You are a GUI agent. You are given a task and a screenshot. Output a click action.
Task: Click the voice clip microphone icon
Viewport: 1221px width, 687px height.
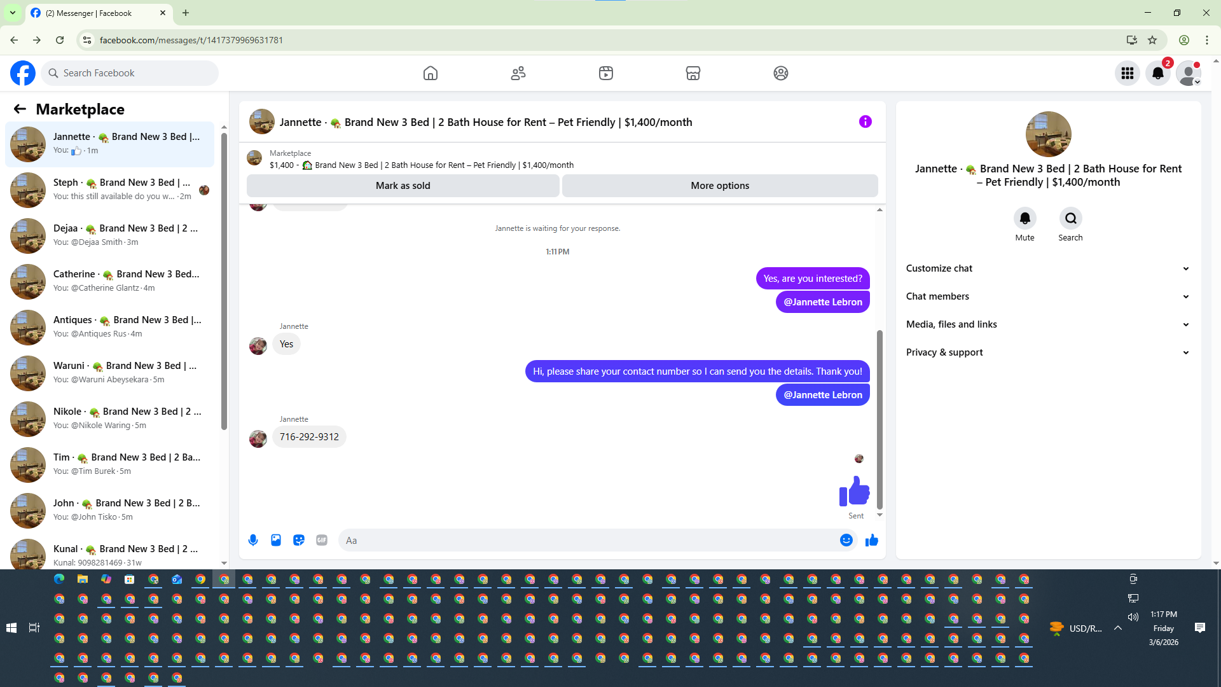[x=253, y=540]
